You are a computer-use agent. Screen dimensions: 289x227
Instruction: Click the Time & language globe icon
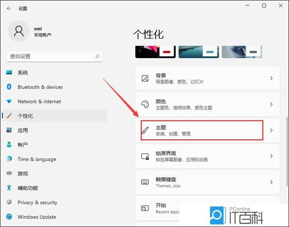[x=9, y=159]
